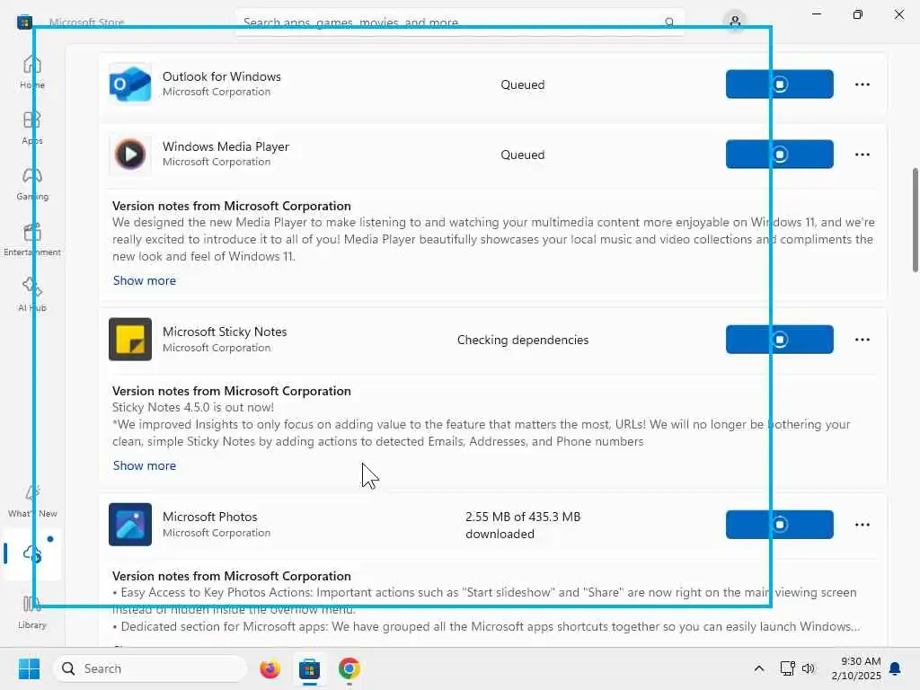Open more options for Windows Media Player
Screen dimensions: 920x690
(862, 155)
